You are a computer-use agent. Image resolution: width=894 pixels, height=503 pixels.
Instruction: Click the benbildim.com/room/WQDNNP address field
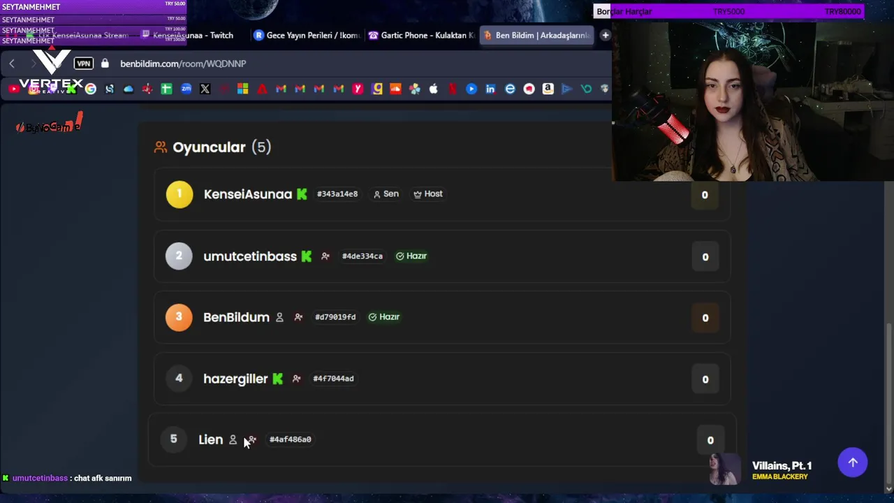coord(183,64)
